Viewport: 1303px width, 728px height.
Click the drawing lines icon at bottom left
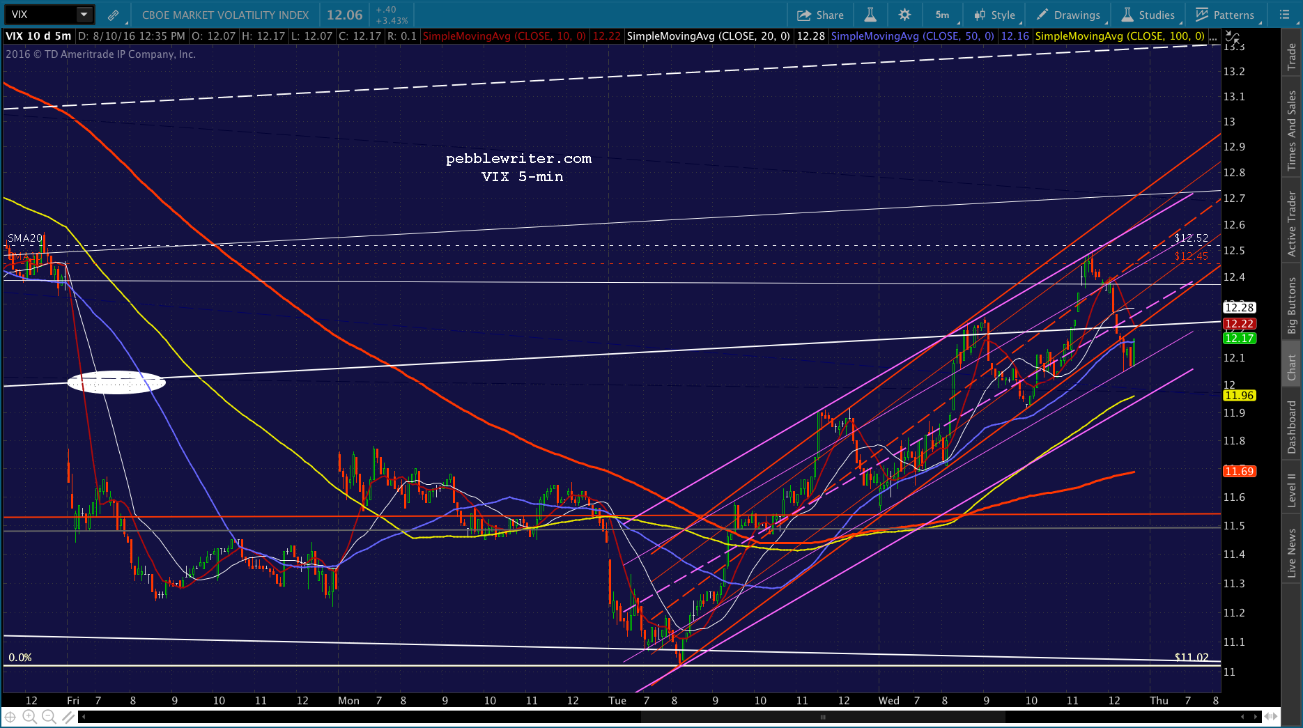pyautogui.click(x=68, y=717)
